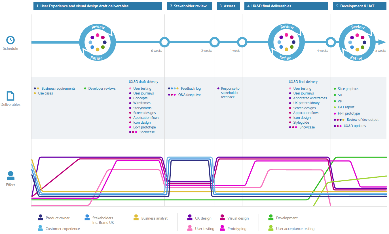This screenshot has height=234, width=389.
Task: Select the Development legend icon
Action: (x=271, y=218)
